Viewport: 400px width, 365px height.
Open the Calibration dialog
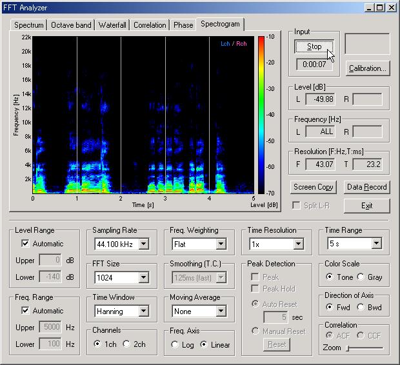[368, 68]
